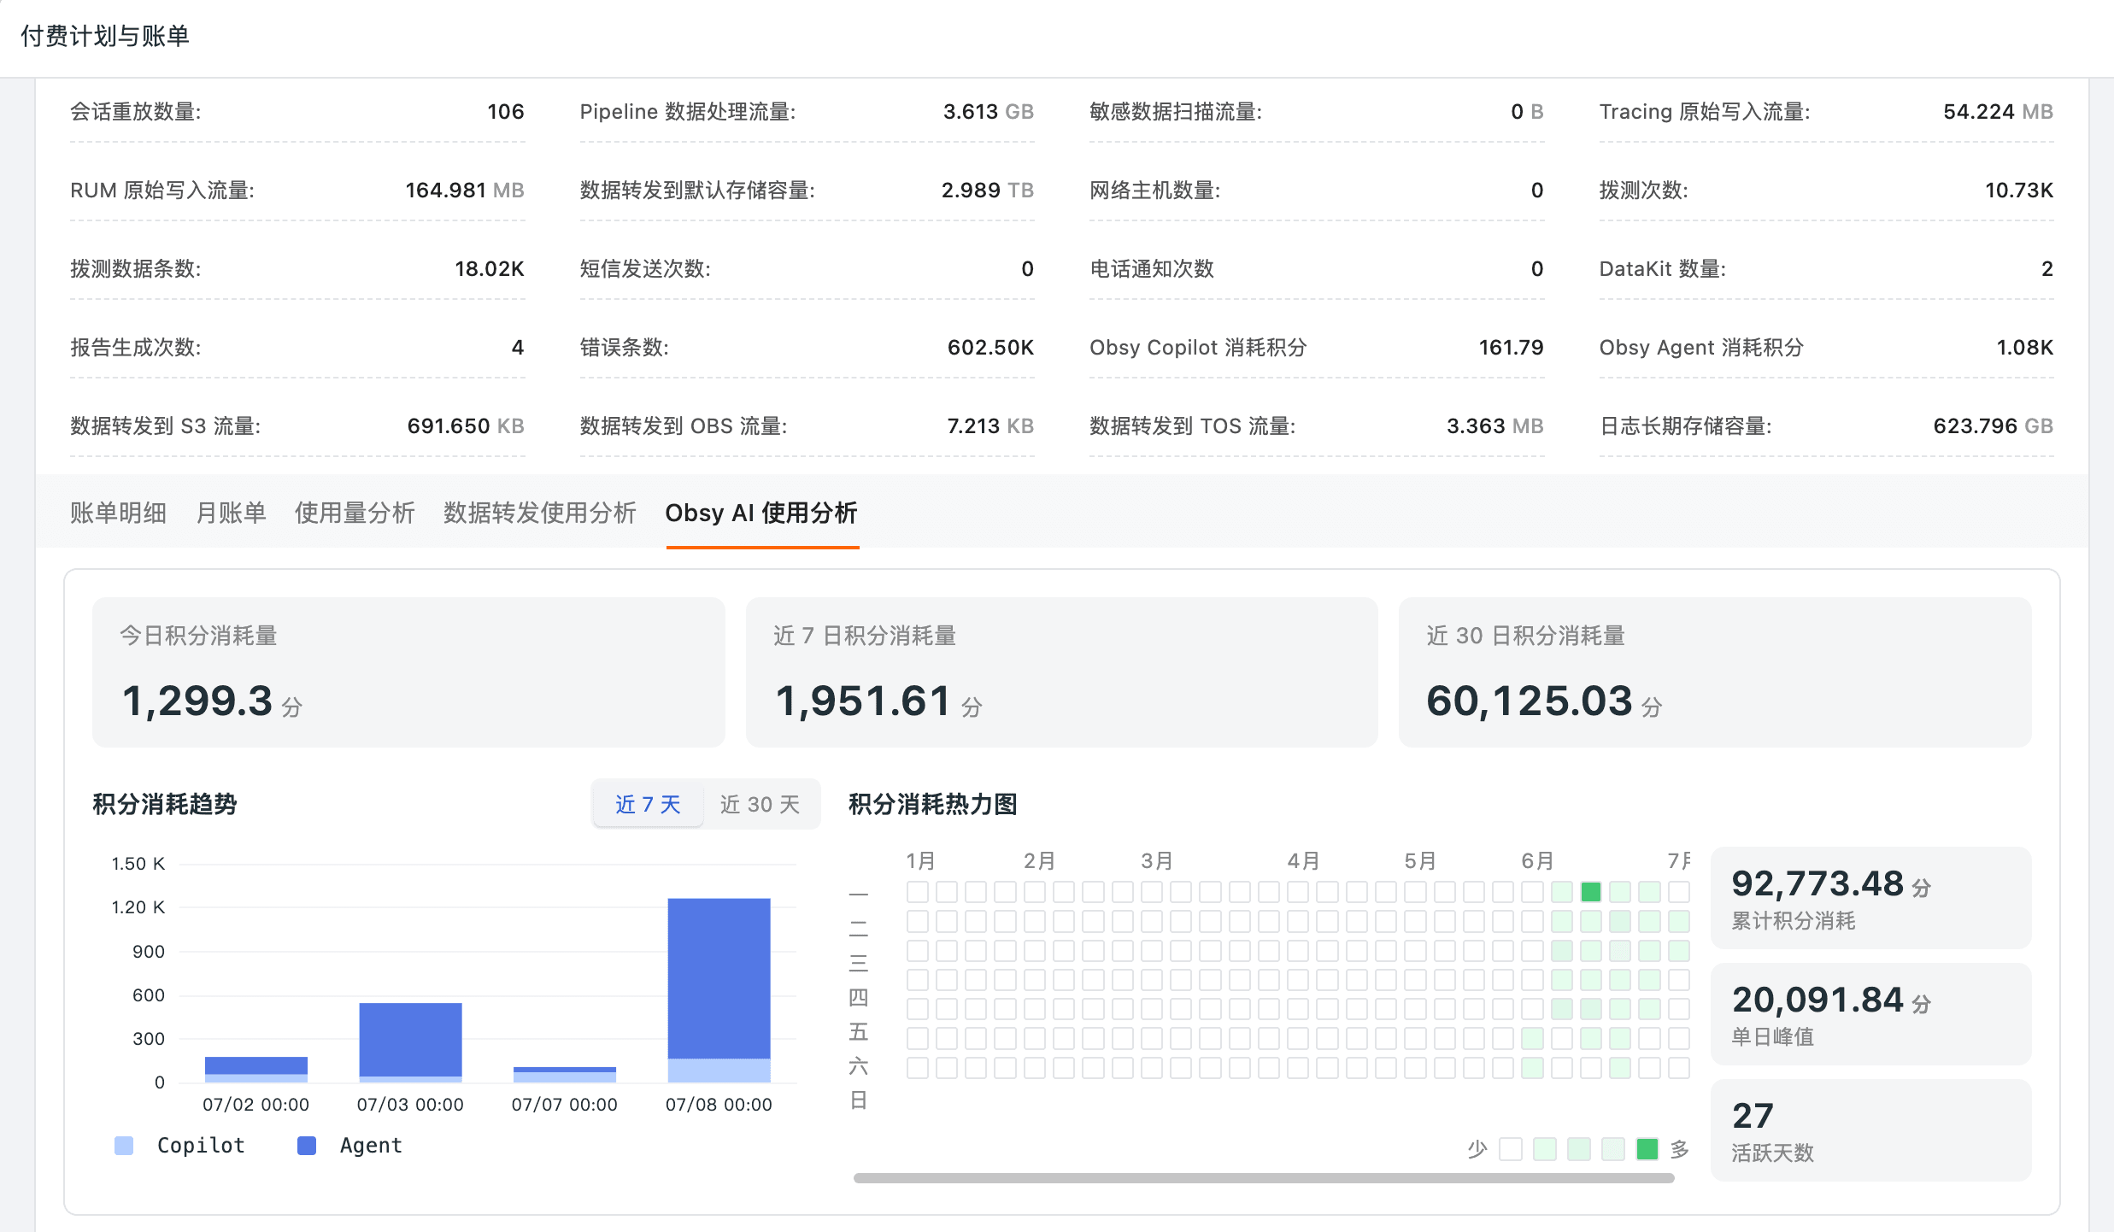Click the 积分消耗热力图 heading
Viewport: 2114px width, 1232px height.
(x=933, y=804)
